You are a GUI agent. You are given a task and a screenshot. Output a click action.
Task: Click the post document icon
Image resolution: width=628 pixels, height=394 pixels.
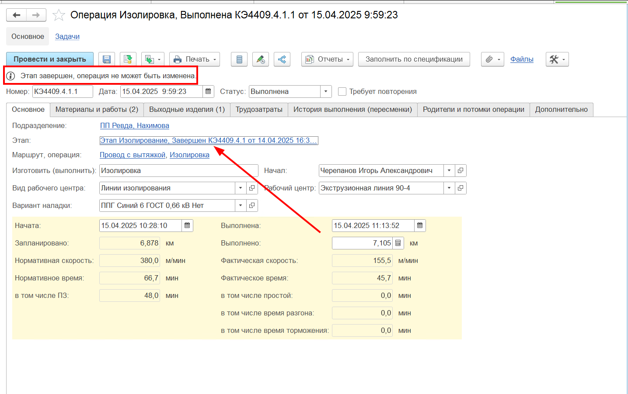pyautogui.click(x=128, y=59)
